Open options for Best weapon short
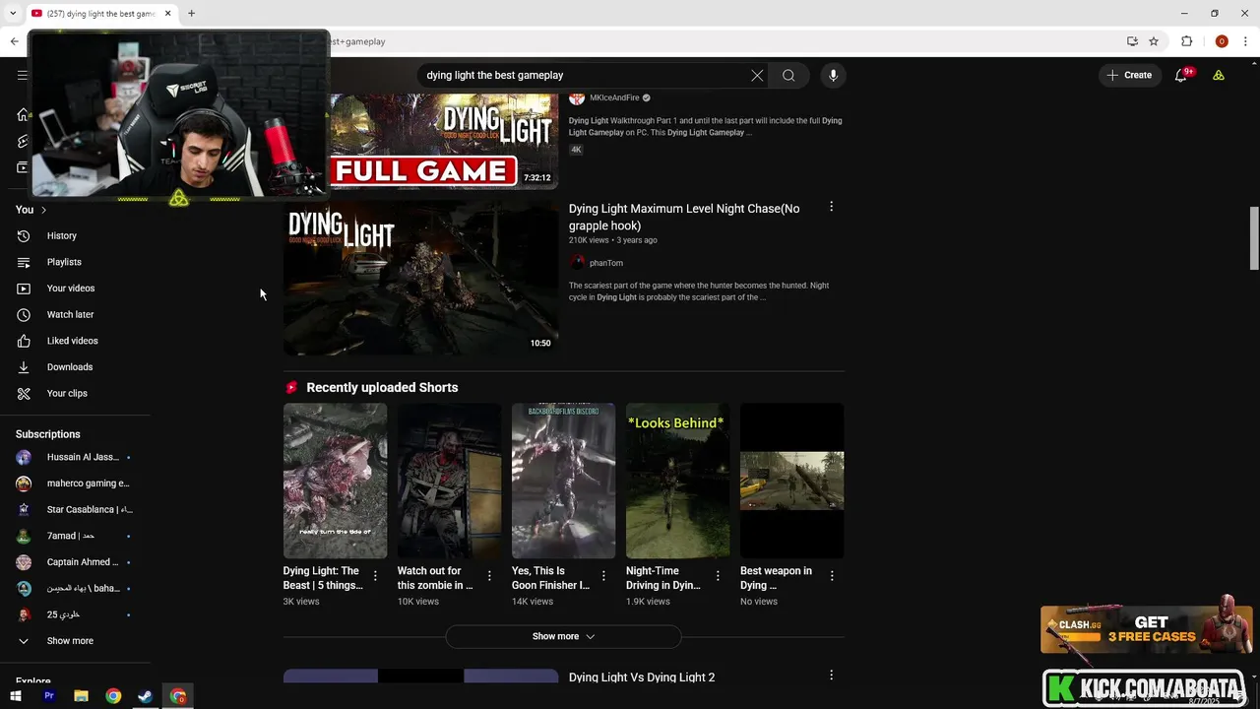The width and height of the screenshot is (1260, 709). [x=832, y=576]
